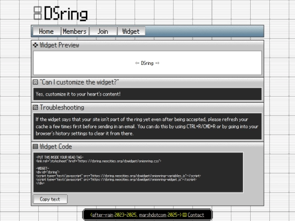Click the DSring title text
This screenshot has height=221, width=295.
point(66,13)
